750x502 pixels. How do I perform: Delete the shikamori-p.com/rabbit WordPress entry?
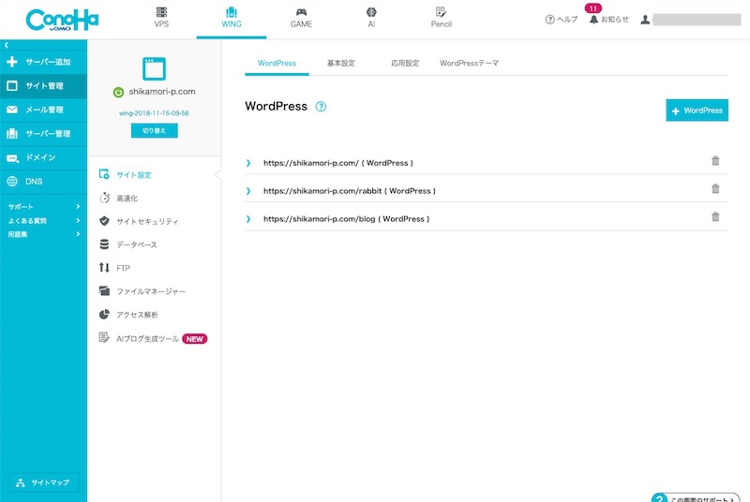pos(715,189)
